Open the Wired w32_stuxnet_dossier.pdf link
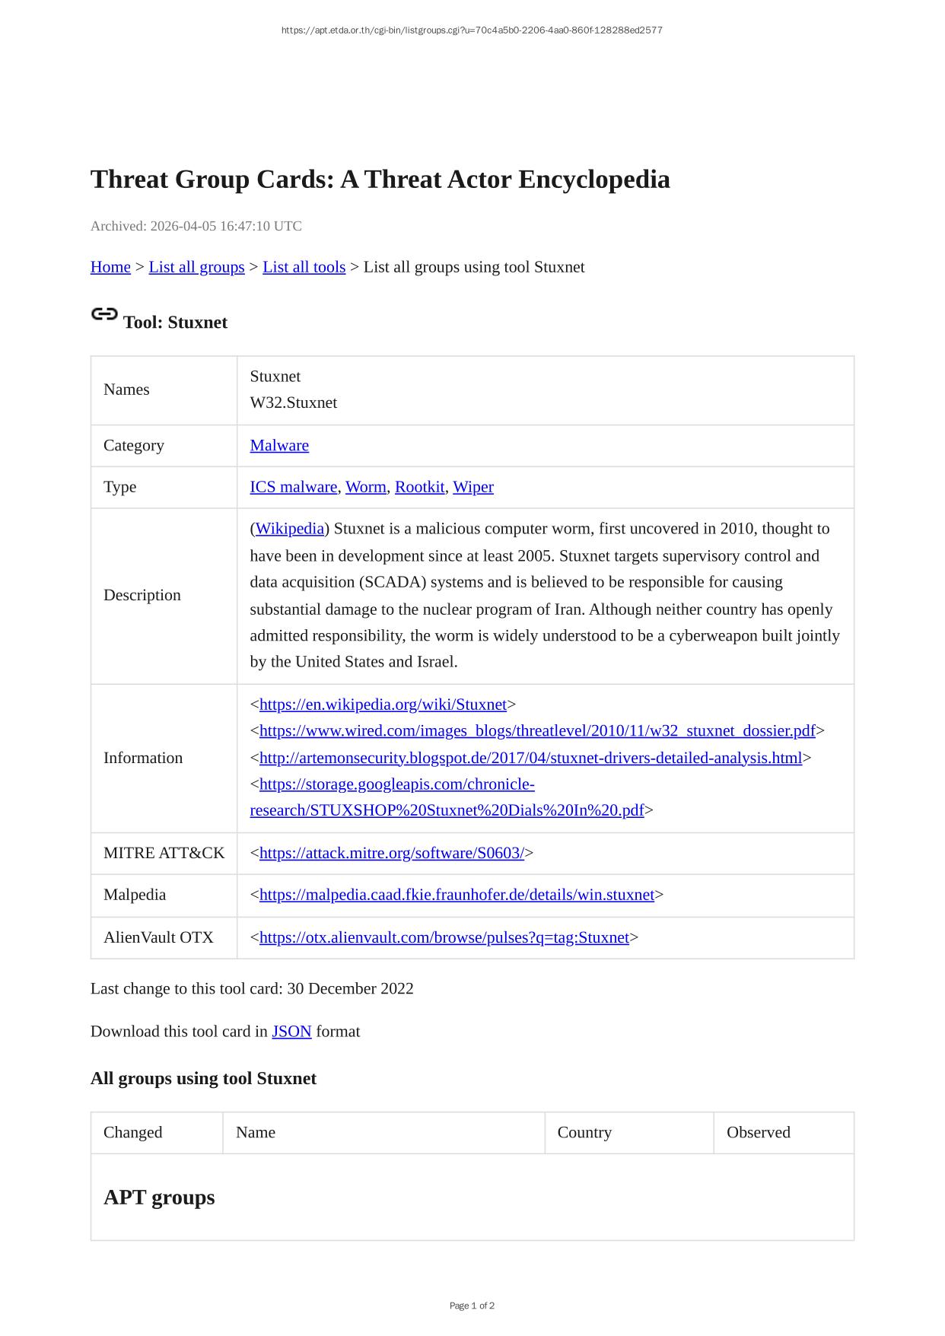Image resolution: width=945 pixels, height=1336 pixels. (536, 731)
